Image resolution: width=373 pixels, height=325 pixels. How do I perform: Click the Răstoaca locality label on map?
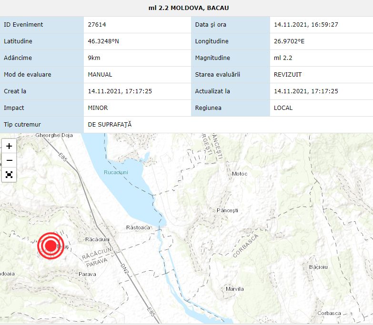pos(138,227)
